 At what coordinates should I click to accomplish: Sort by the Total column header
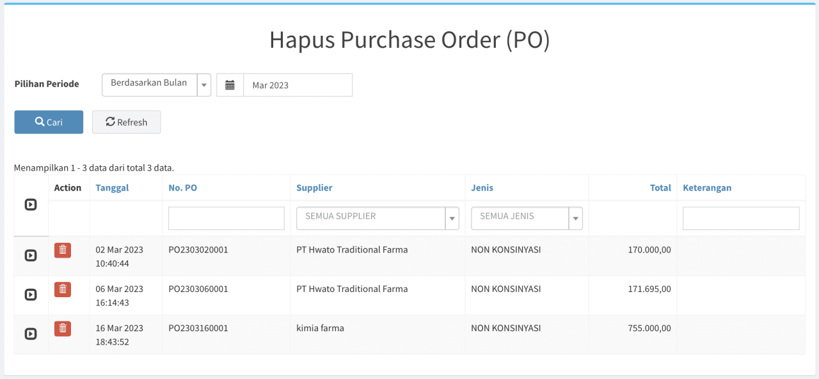tap(660, 188)
